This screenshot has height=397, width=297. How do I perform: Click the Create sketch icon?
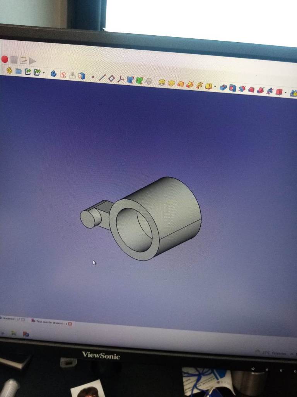[63, 74]
